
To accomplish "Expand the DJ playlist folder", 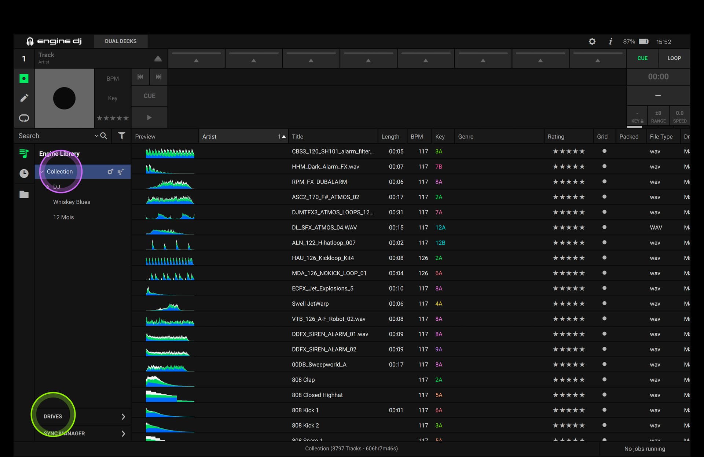I will tap(48, 187).
